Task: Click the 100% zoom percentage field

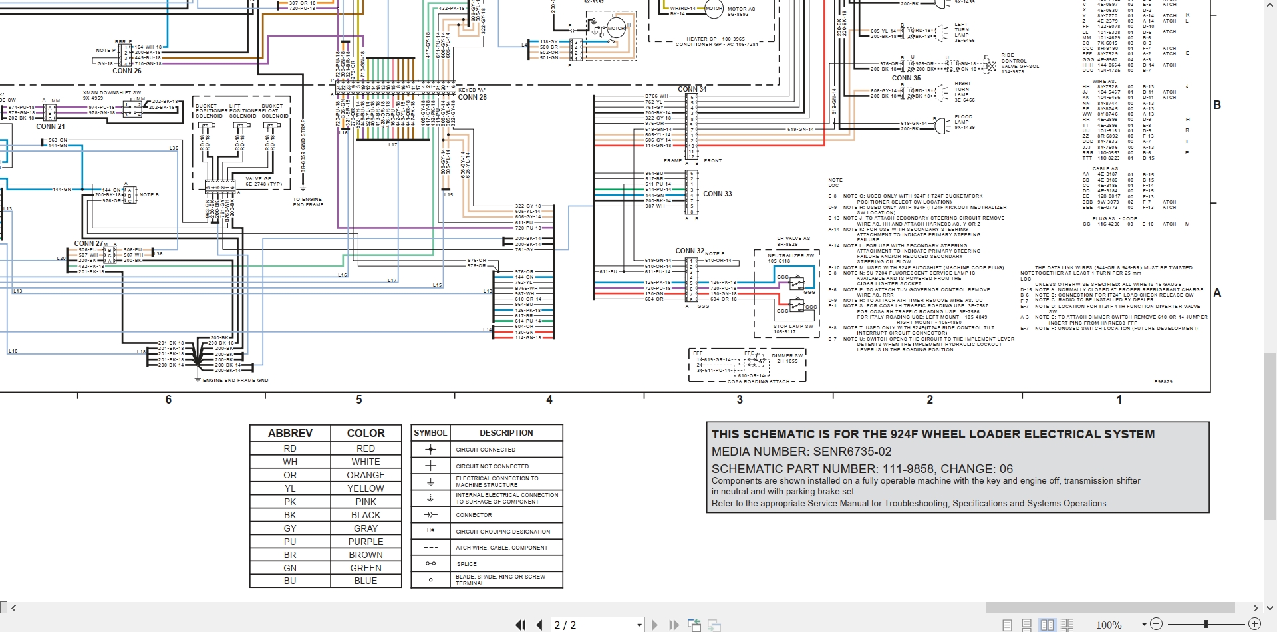Action: coord(1109,625)
